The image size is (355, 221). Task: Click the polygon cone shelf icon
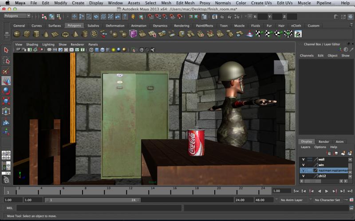[46, 34]
